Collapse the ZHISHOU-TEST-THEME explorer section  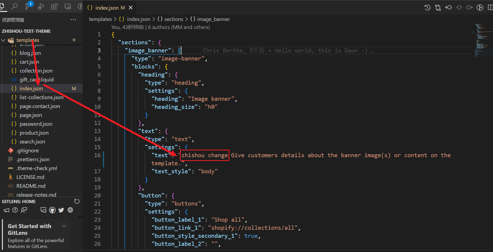coord(26,31)
